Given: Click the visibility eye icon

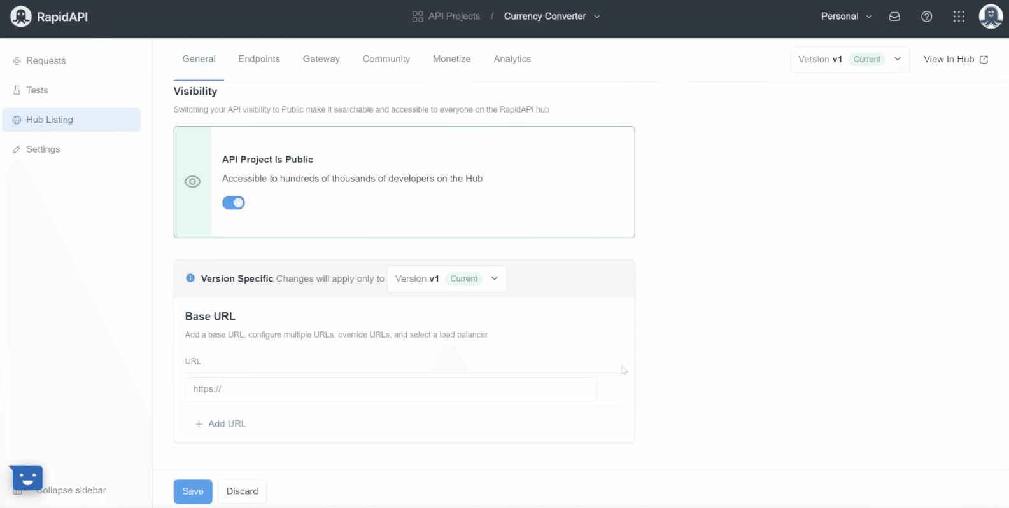Looking at the screenshot, I should [192, 182].
